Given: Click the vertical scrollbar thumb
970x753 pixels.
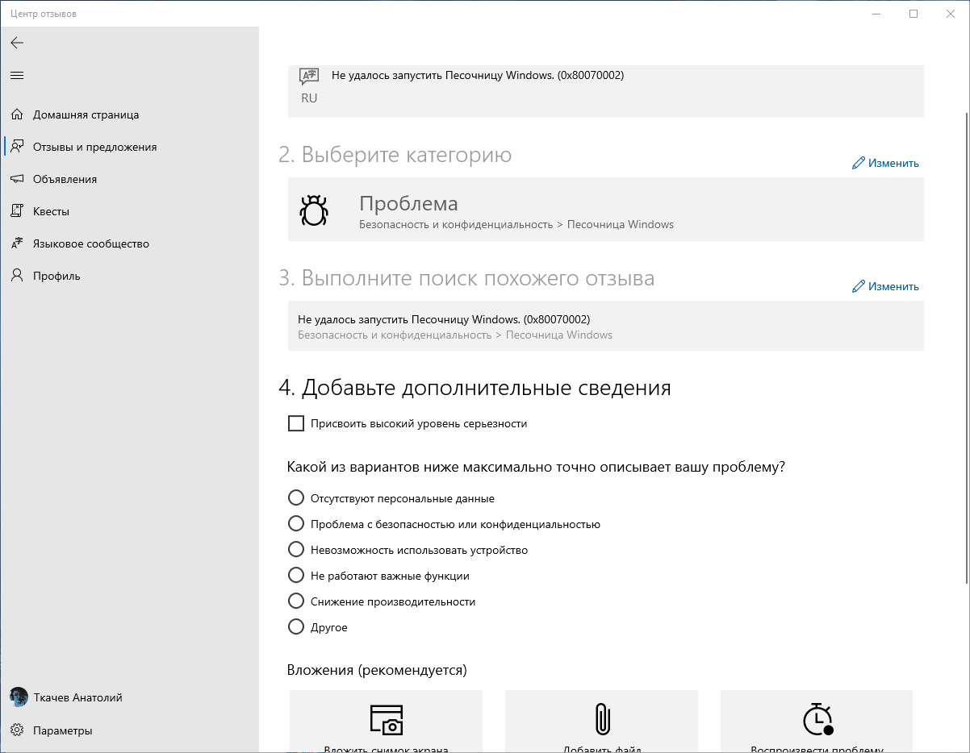Looking at the screenshot, I should [967, 347].
